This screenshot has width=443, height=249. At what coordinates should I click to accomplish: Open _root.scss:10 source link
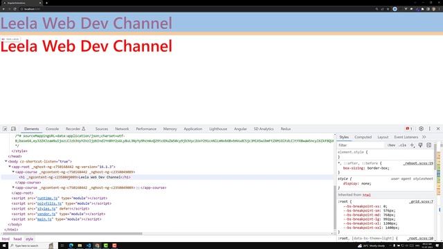pos(420,238)
